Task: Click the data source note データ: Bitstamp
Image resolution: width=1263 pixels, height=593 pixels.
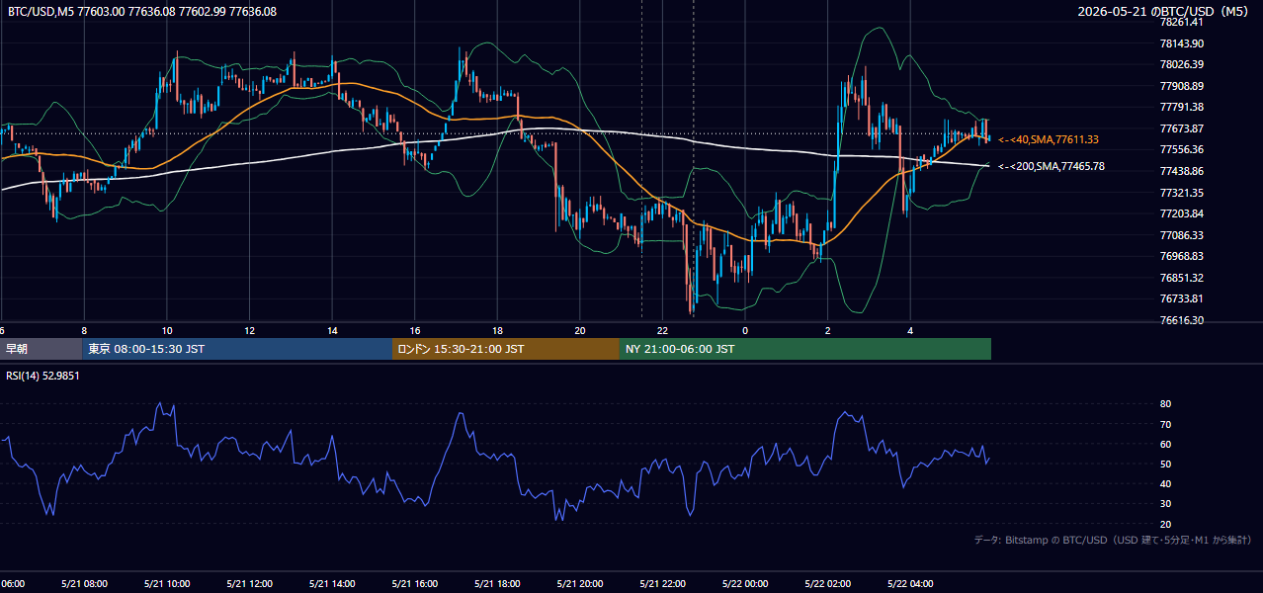Action: coord(1113,540)
